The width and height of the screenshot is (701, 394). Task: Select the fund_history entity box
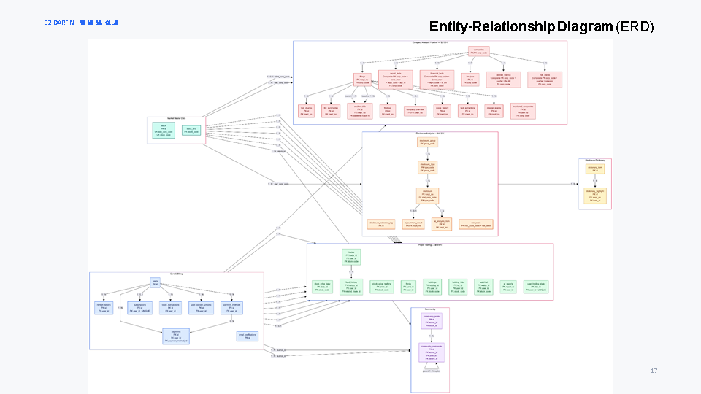coord(351,287)
